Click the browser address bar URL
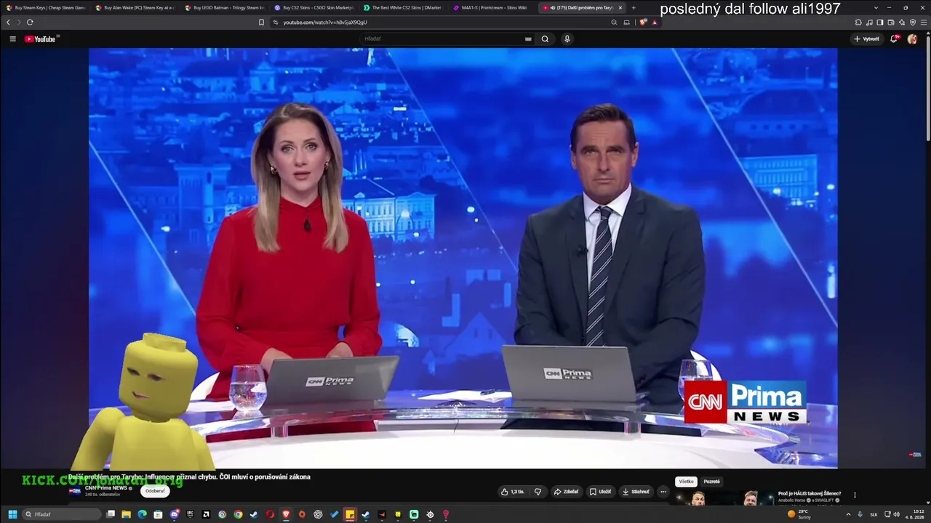931x523 pixels. pos(325,23)
